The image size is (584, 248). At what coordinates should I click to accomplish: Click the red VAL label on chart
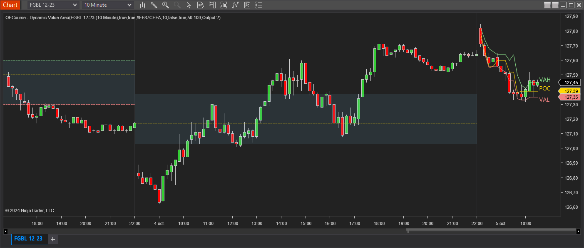pos(544,100)
